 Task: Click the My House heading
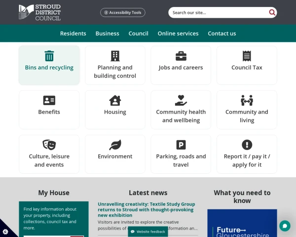click(x=54, y=193)
